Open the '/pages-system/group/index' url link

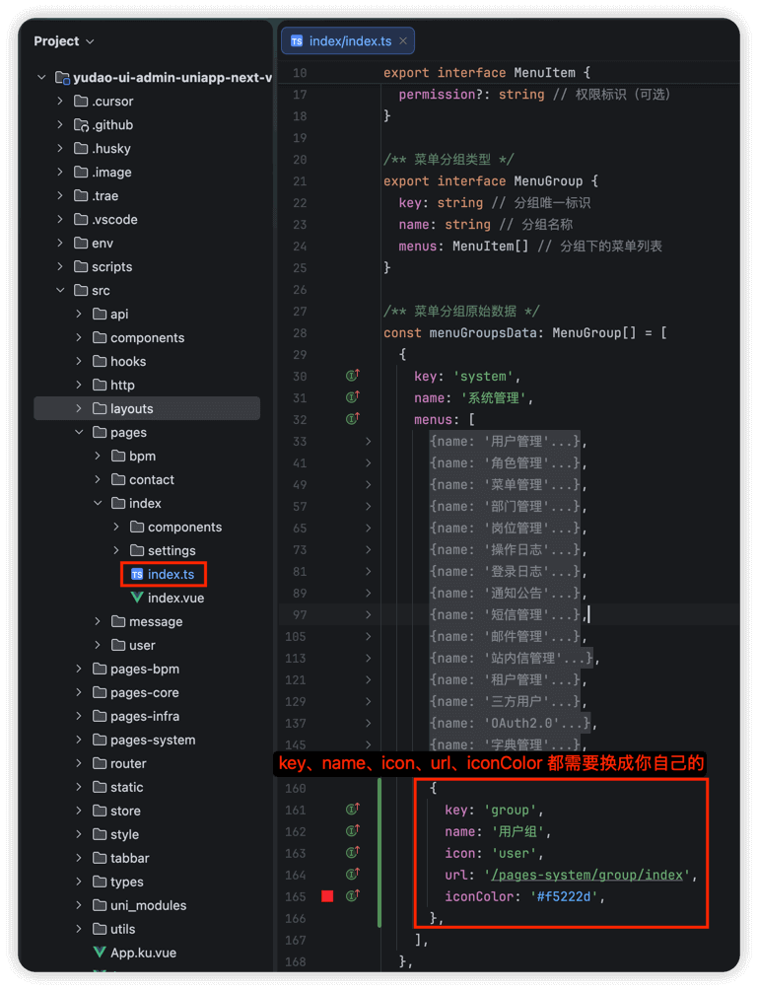(590, 875)
